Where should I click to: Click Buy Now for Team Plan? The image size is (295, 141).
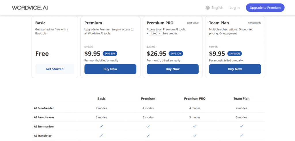(x=235, y=69)
